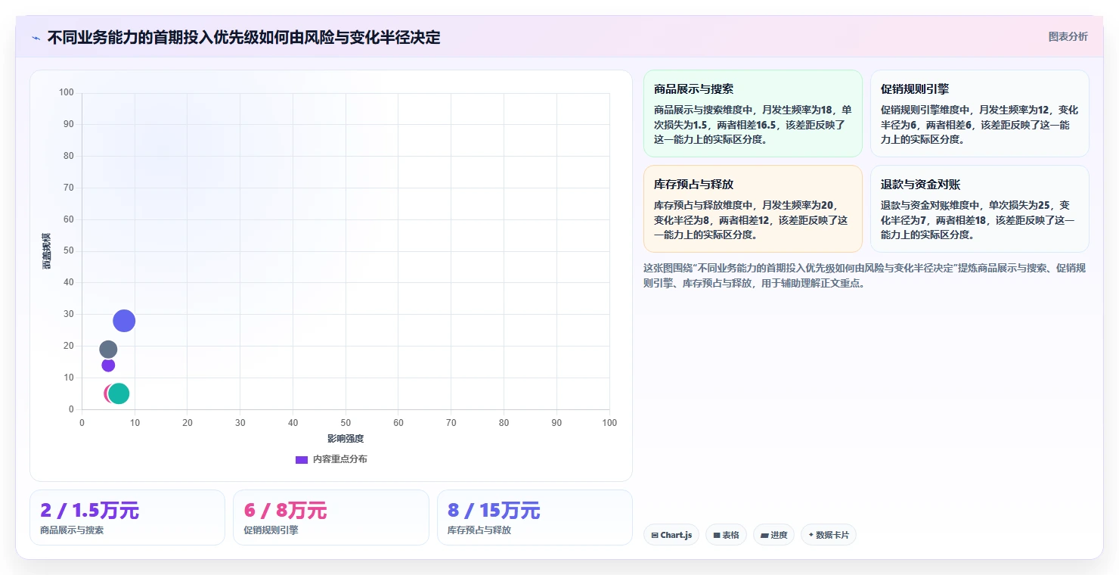The image size is (1119, 575).
Task: Open the 退款与资金对账 info card heading
Action: (920, 185)
